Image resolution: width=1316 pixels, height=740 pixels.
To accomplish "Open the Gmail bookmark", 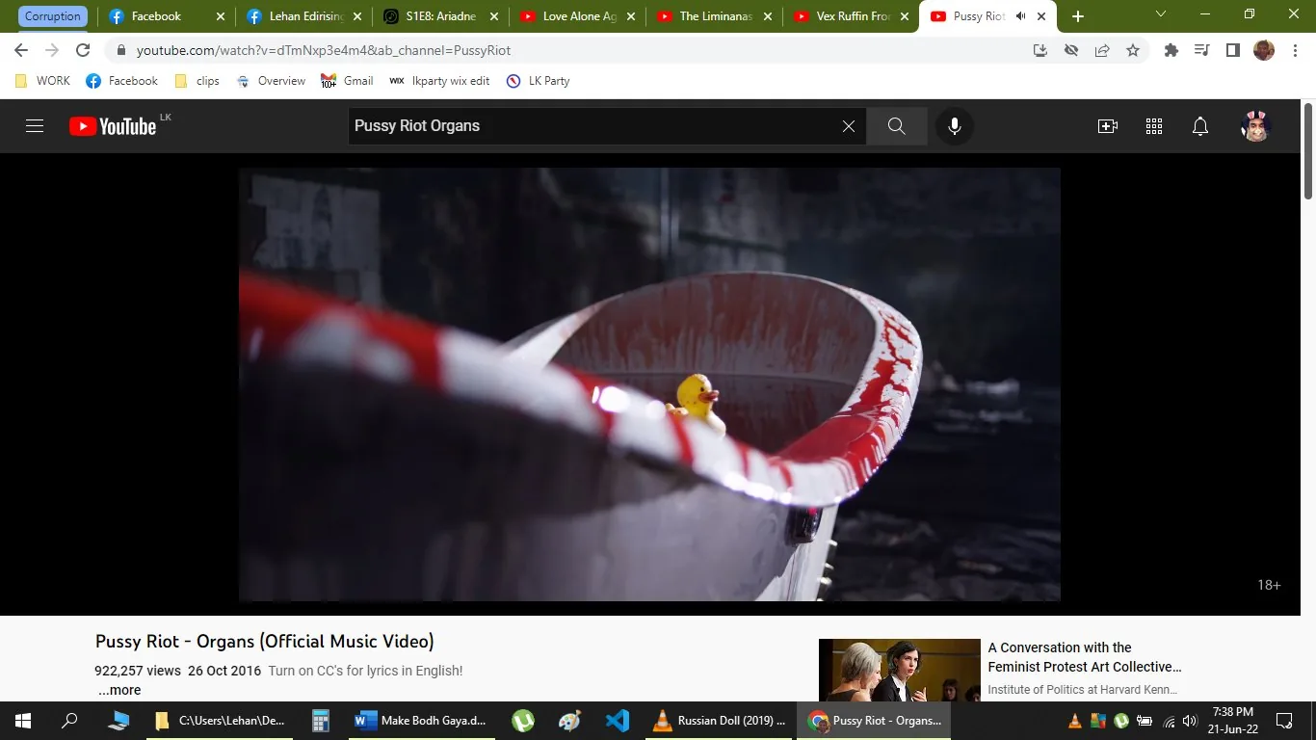I will click(349, 81).
